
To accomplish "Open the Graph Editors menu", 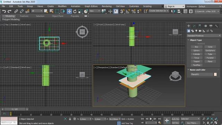I will (91, 6).
